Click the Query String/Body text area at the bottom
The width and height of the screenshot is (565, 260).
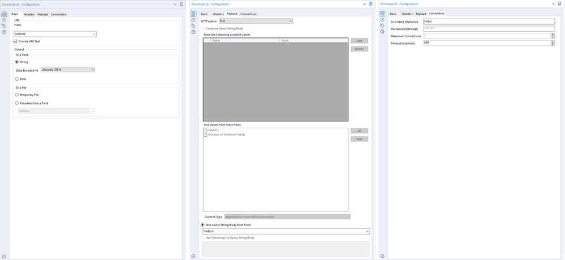tap(286, 249)
